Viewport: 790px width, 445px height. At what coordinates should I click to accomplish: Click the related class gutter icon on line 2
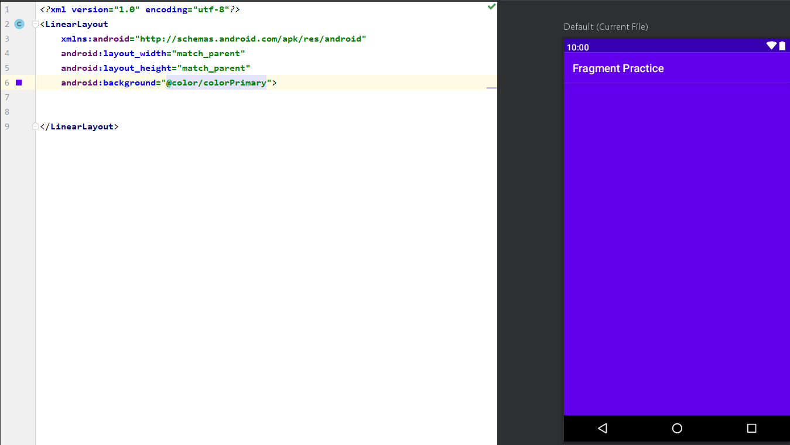pos(19,24)
